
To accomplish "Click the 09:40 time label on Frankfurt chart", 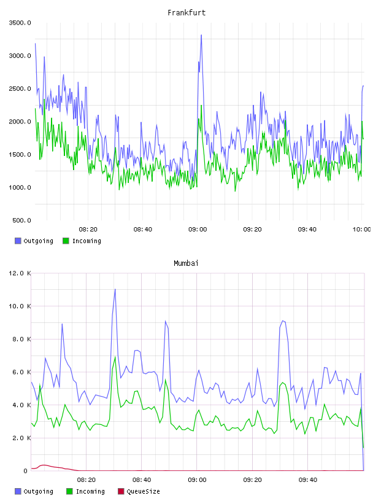I will click(307, 230).
